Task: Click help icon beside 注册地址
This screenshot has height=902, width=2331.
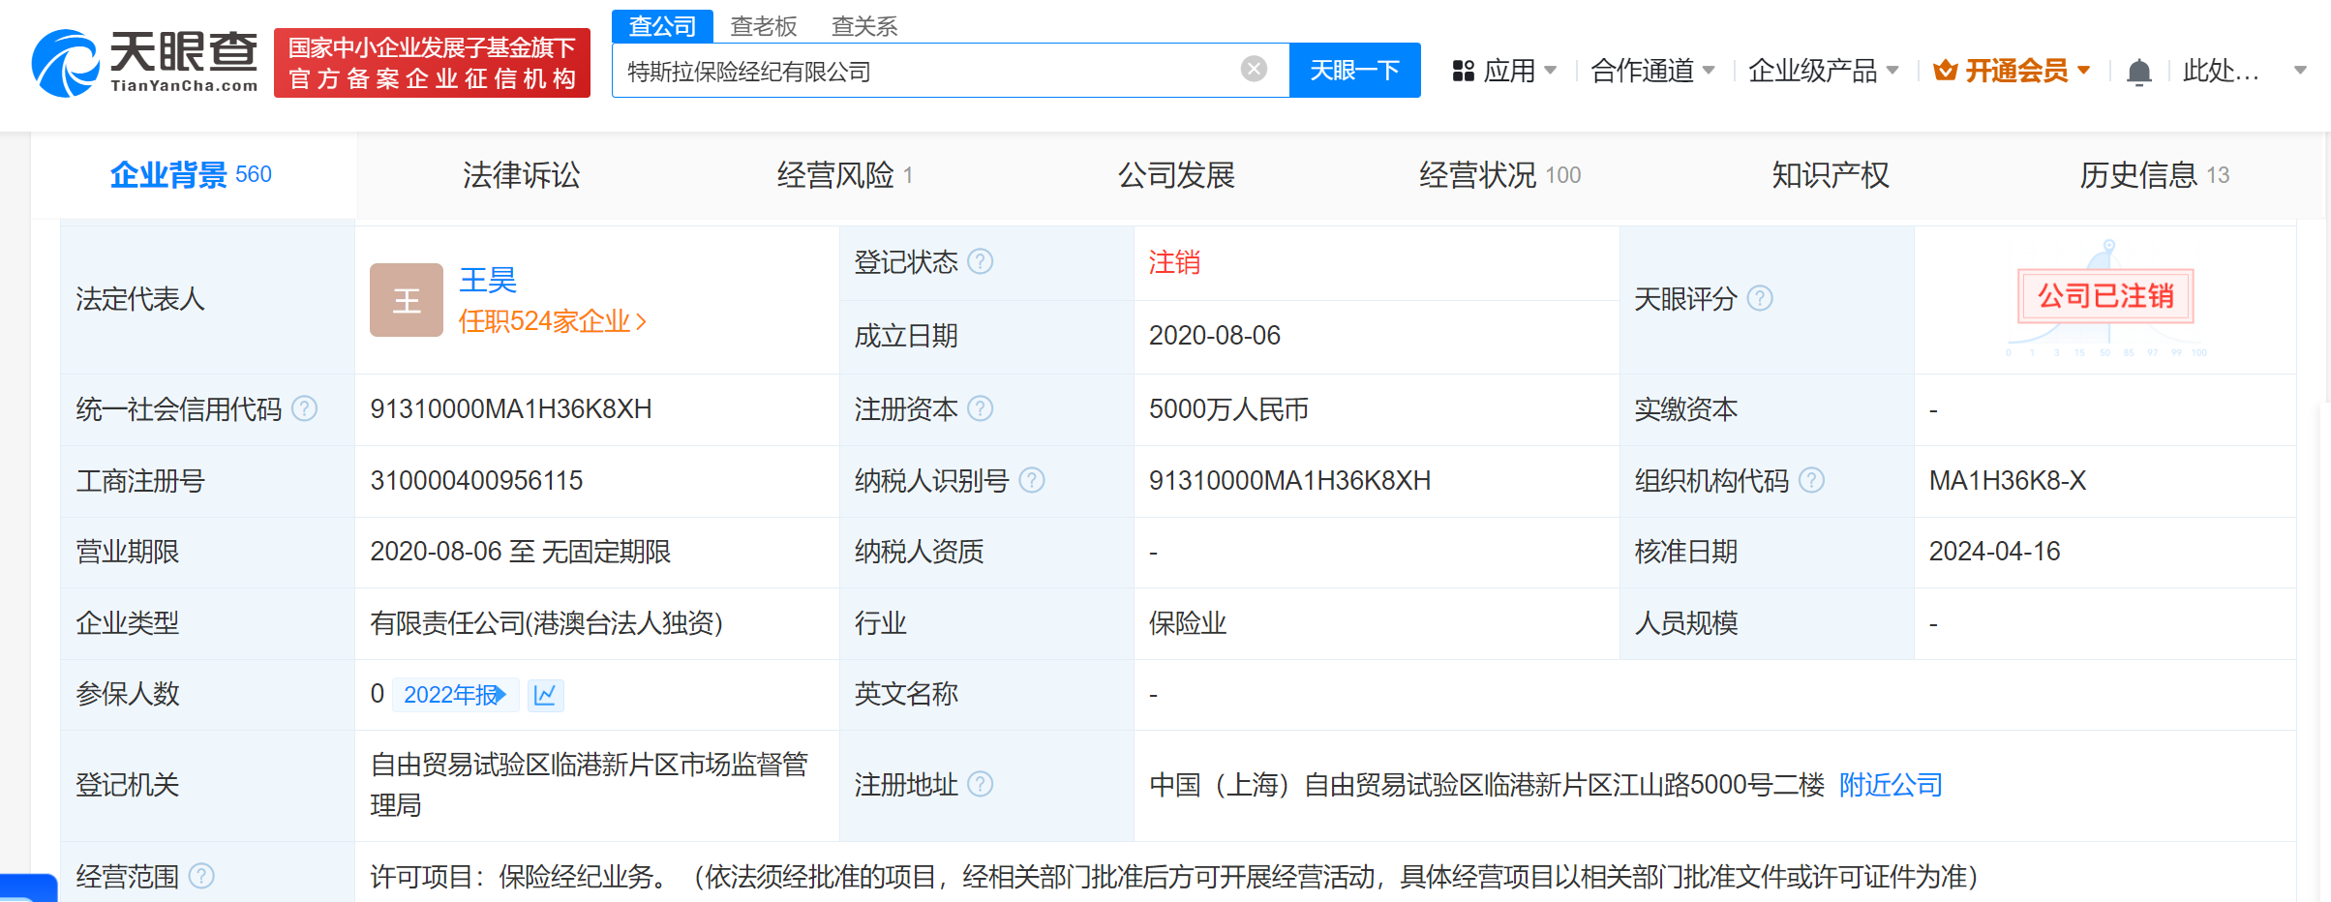Action: pos(981,784)
